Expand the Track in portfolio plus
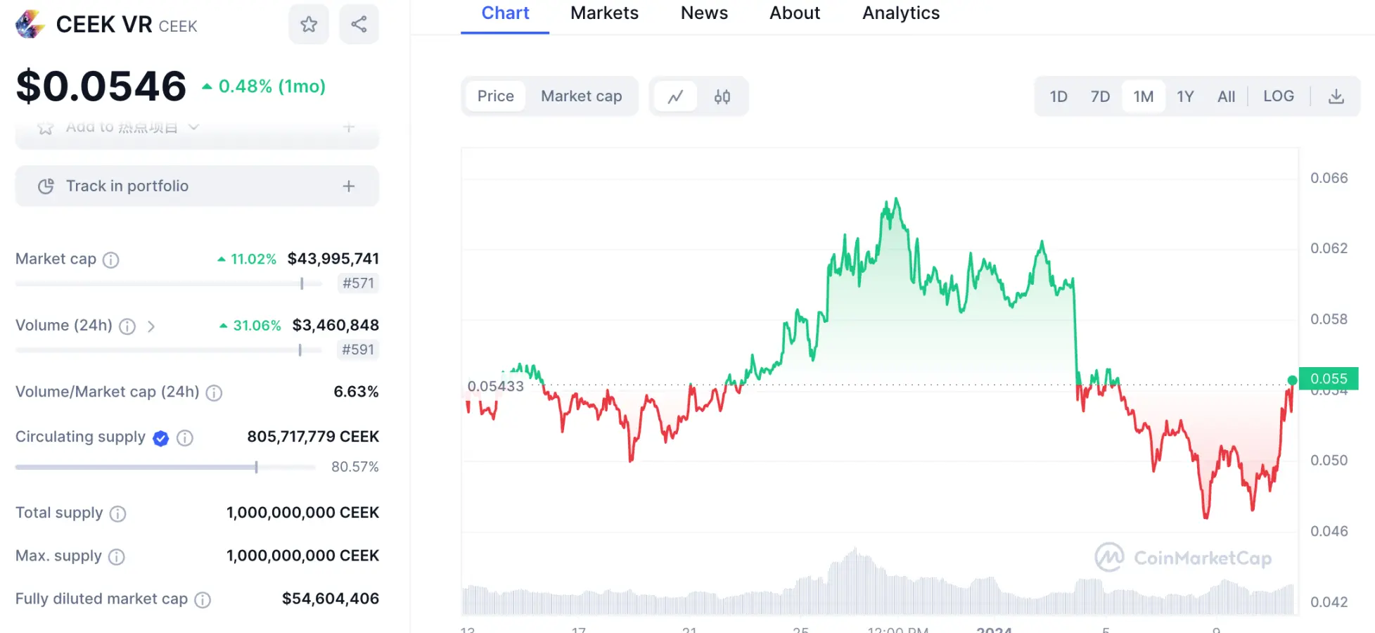This screenshot has width=1375, height=633. pos(349,186)
